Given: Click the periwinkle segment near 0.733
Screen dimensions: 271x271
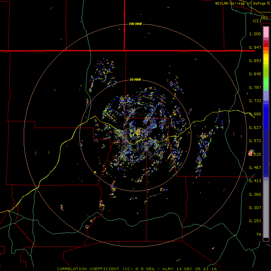Looking at the screenshot, I should [266, 96].
